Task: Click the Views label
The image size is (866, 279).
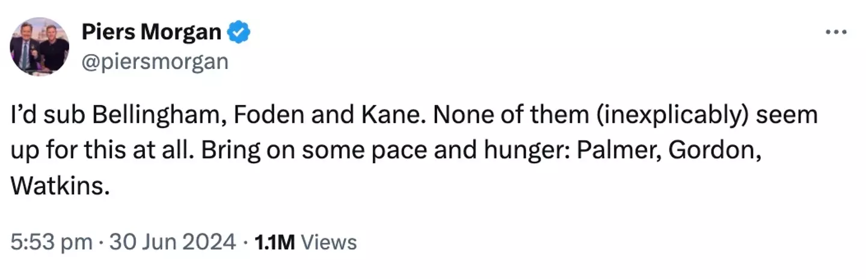Action: (x=328, y=242)
